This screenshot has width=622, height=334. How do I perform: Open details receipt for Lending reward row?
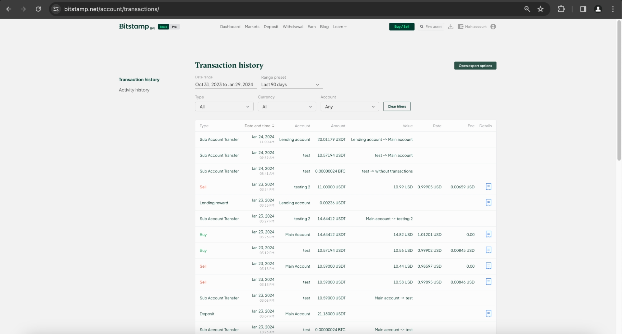pos(489,202)
